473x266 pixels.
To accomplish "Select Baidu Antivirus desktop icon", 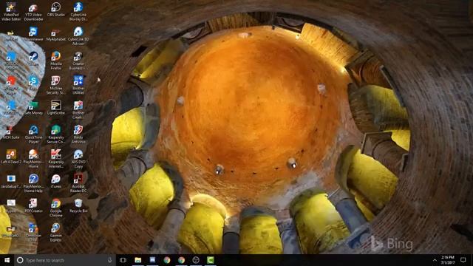I will point(78,134).
